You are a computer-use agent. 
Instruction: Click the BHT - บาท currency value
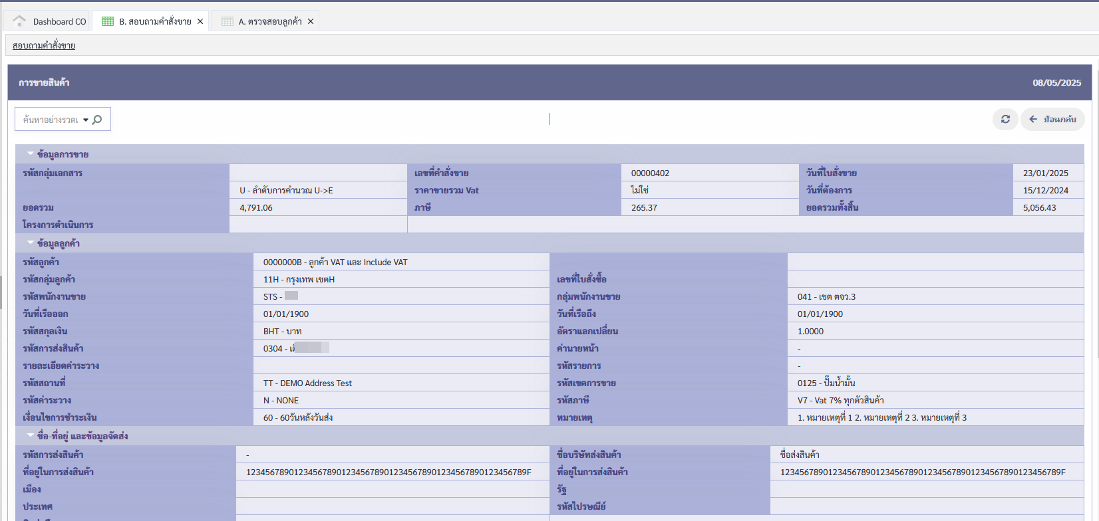point(283,331)
